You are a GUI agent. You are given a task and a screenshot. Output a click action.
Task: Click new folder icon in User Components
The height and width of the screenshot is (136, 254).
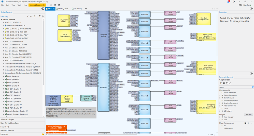click(x=245, y=123)
